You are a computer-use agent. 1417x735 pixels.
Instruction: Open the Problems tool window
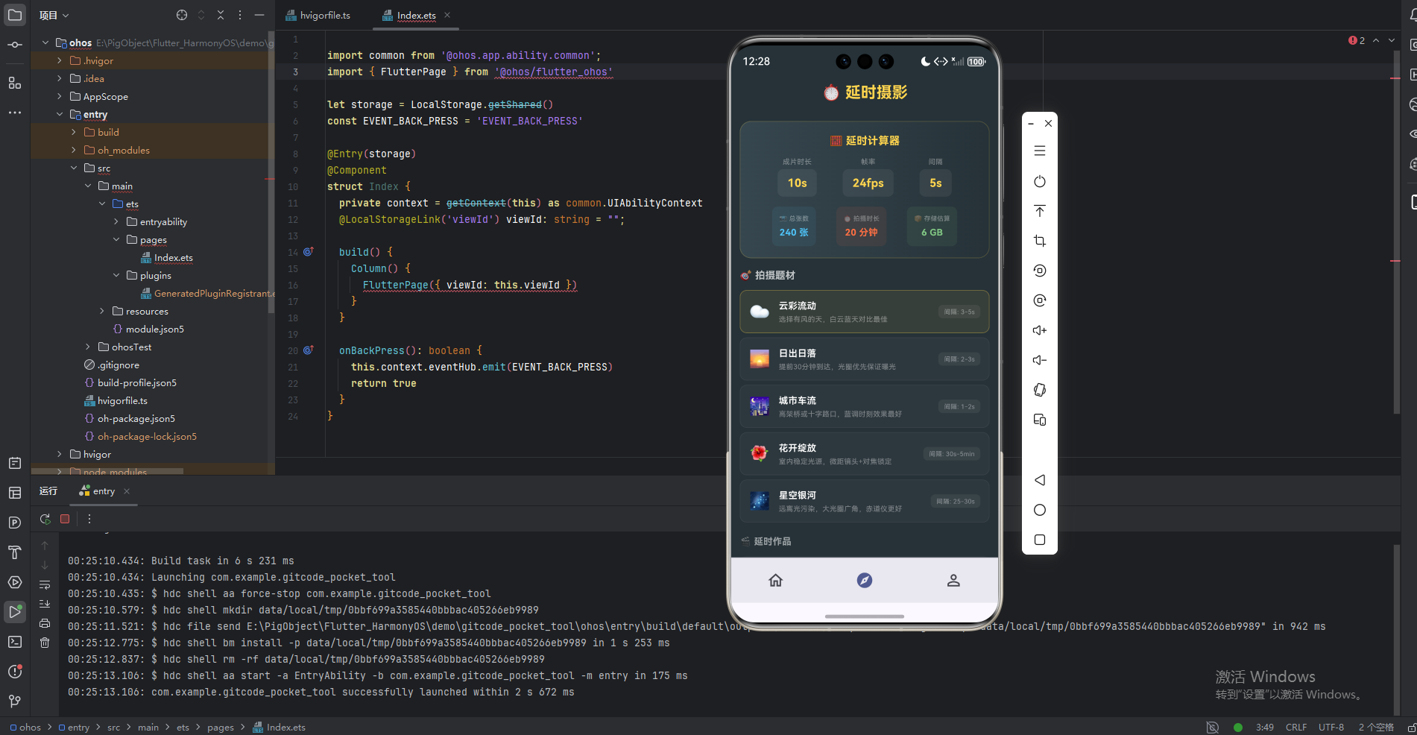pyautogui.click(x=15, y=672)
